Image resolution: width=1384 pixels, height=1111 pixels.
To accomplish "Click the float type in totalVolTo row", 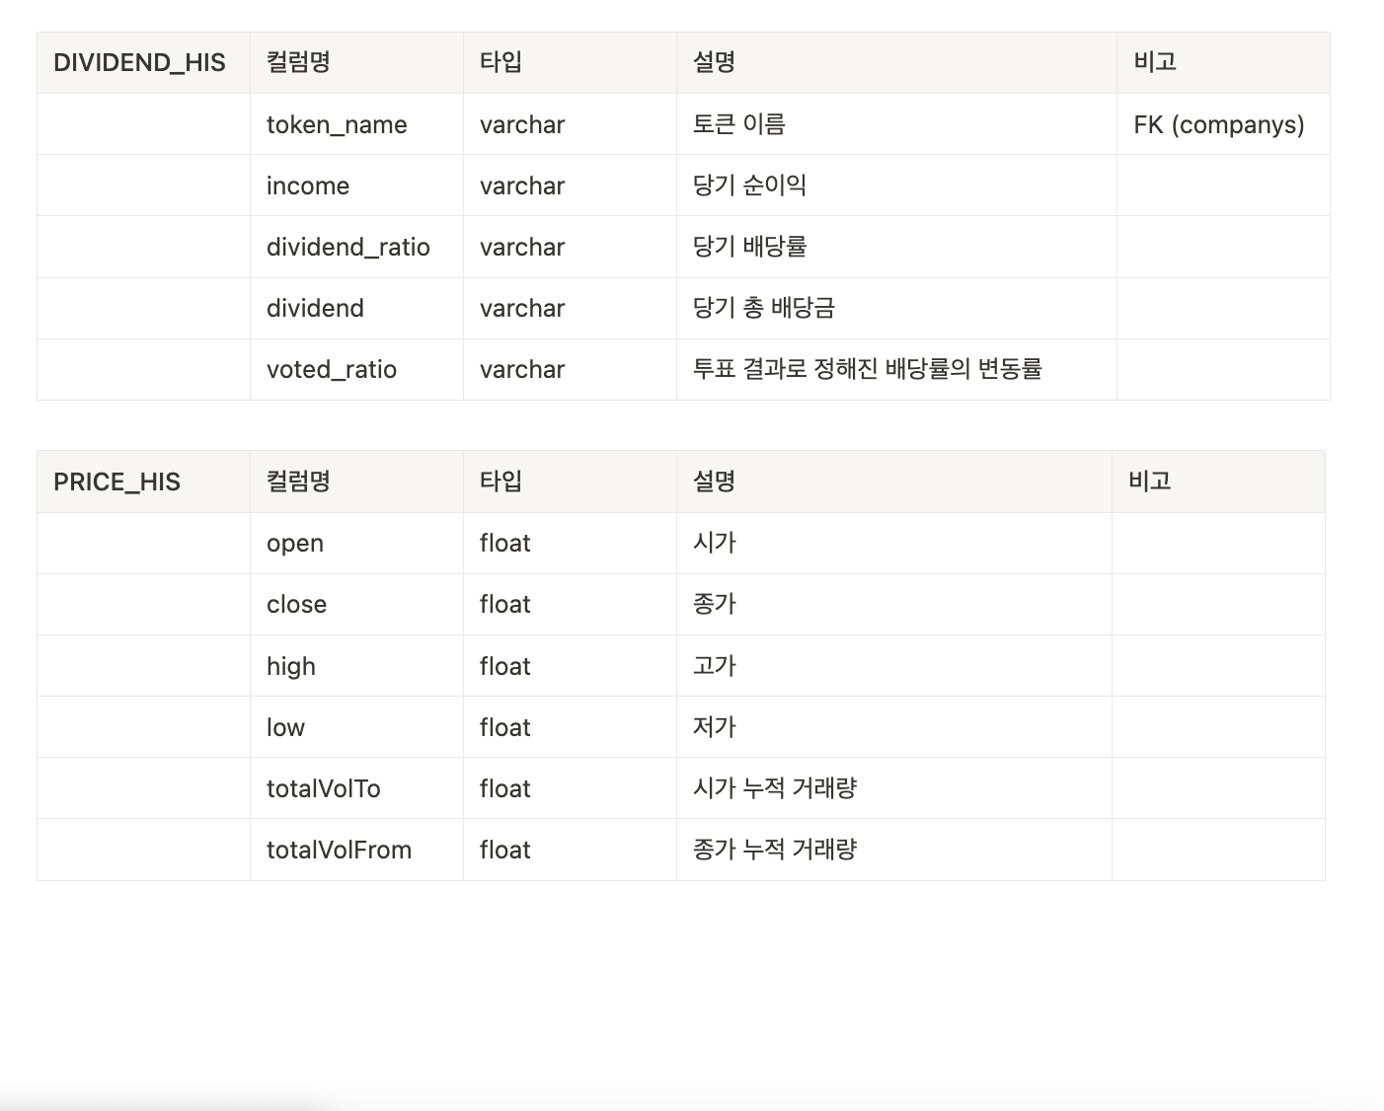I will (570, 788).
